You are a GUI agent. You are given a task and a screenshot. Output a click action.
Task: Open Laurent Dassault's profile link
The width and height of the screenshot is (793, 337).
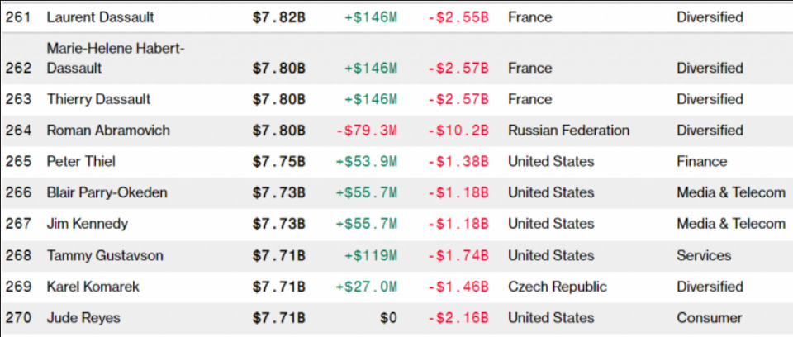point(101,17)
